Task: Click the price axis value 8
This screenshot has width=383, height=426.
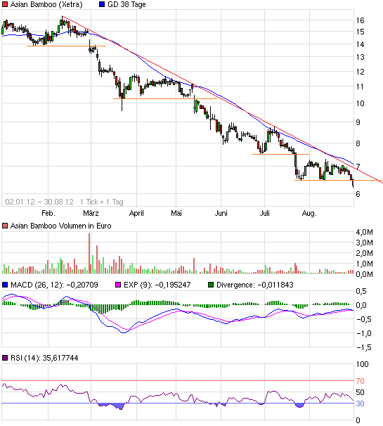Action: 358,143
